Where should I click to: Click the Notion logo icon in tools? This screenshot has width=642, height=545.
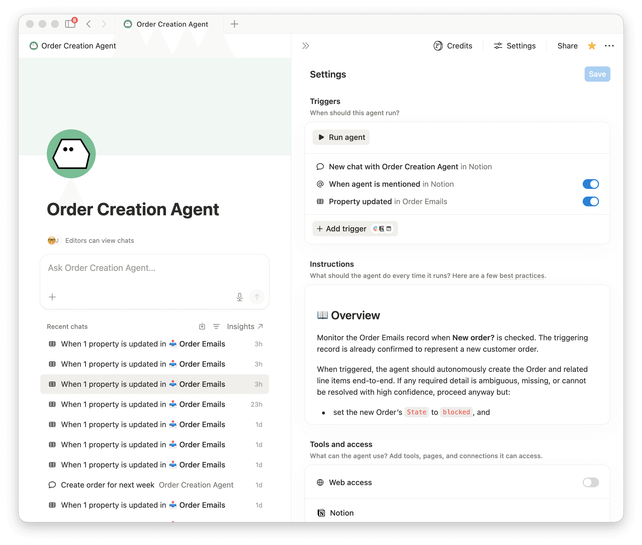click(x=321, y=513)
